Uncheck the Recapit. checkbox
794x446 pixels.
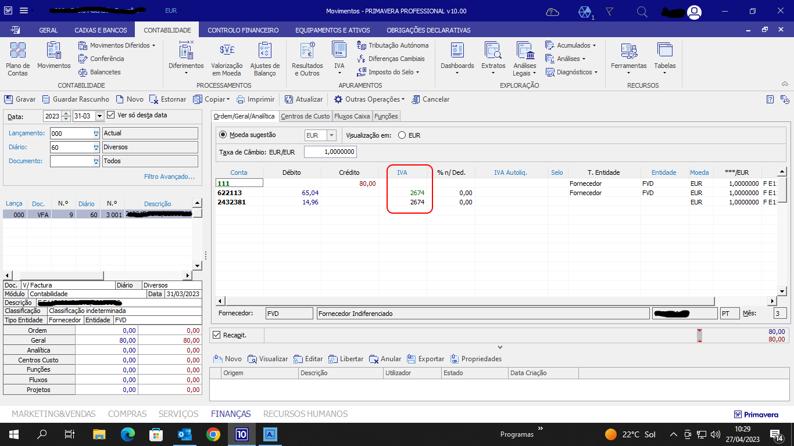[217, 335]
